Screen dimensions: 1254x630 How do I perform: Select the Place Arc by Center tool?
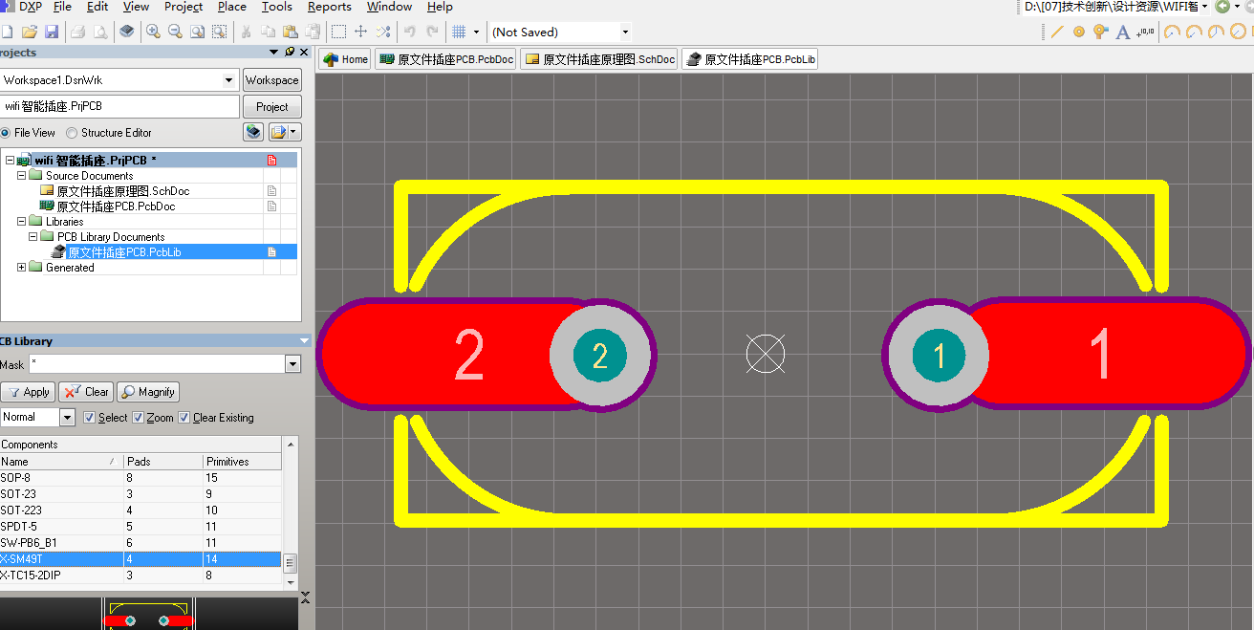pyautogui.click(x=1172, y=32)
